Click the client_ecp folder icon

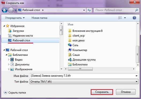click(70, 35)
